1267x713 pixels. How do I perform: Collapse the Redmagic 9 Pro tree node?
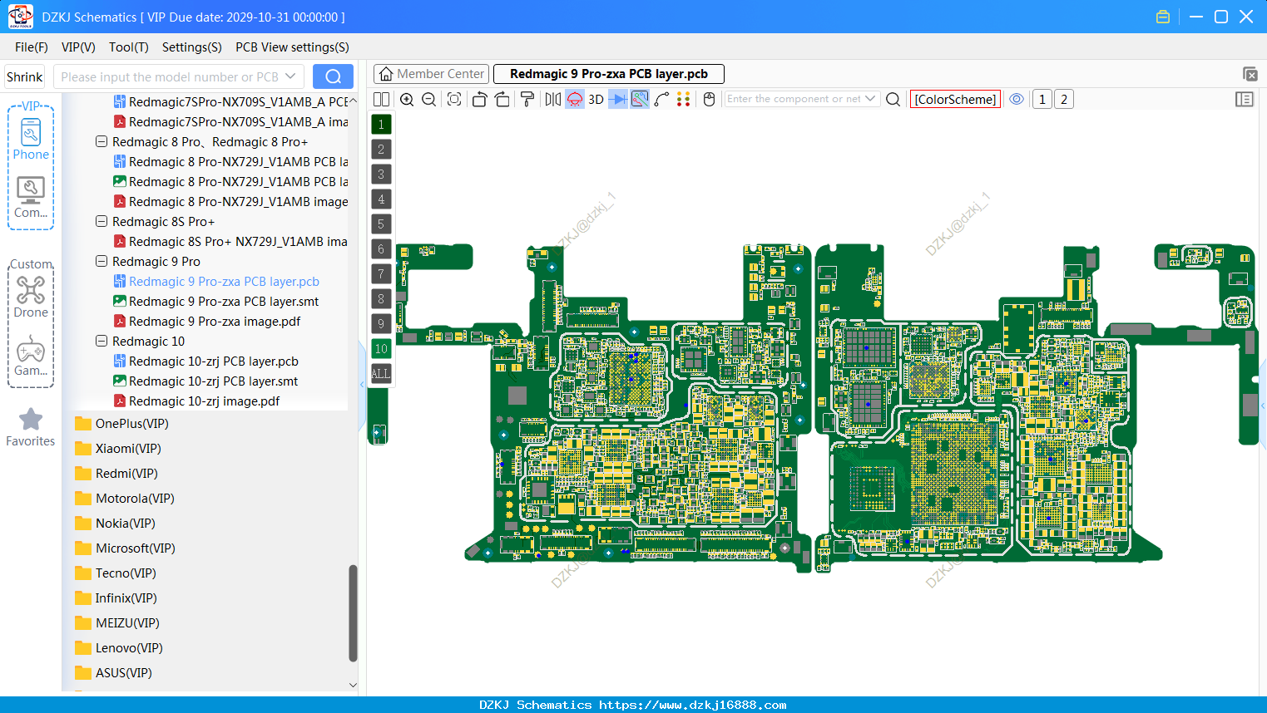point(101,261)
